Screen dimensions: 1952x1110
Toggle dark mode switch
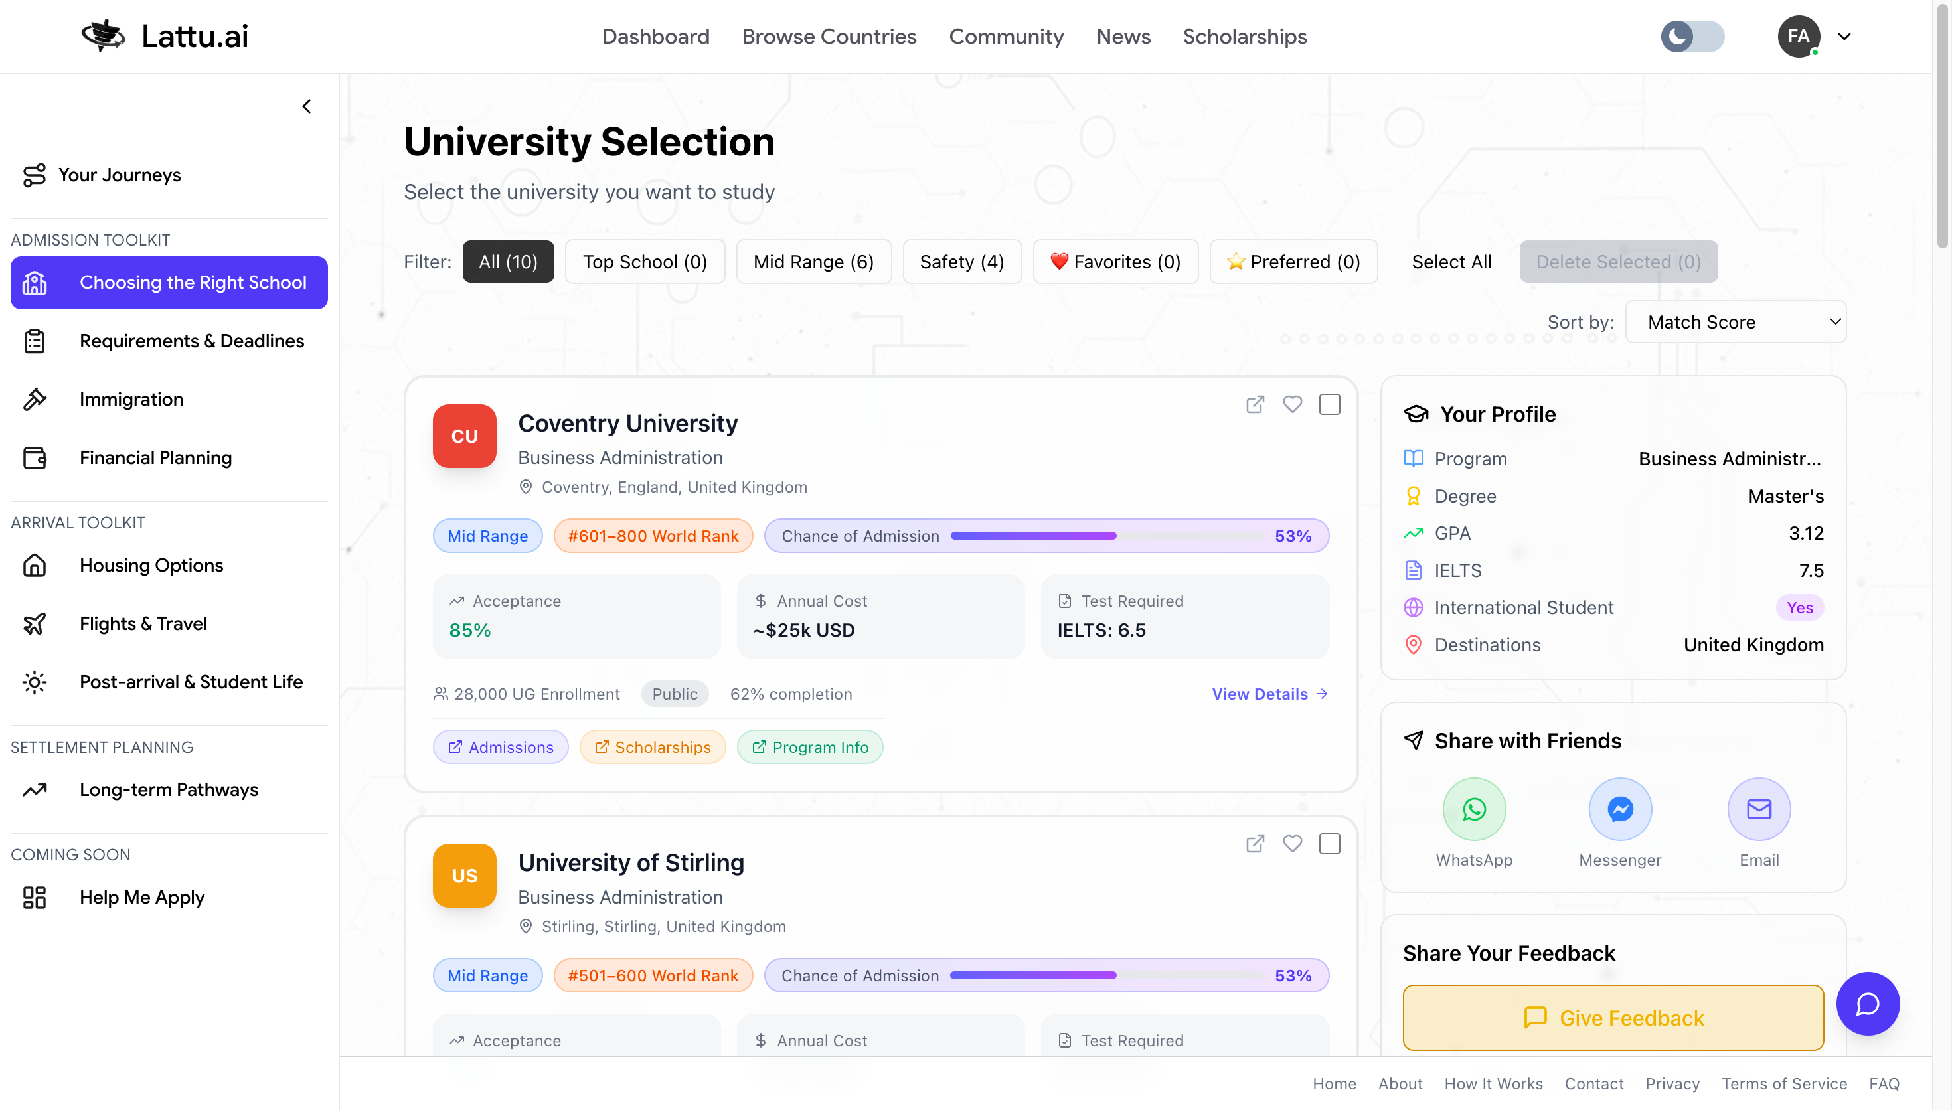[1692, 36]
